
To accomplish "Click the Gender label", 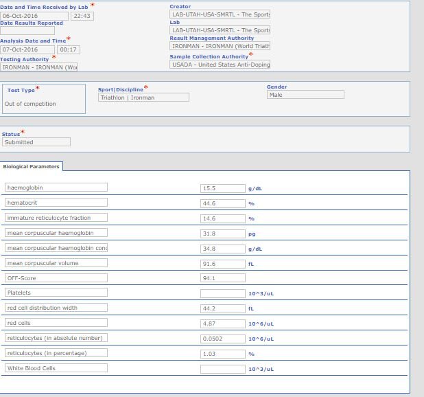I will pyautogui.click(x=277, y=87).
